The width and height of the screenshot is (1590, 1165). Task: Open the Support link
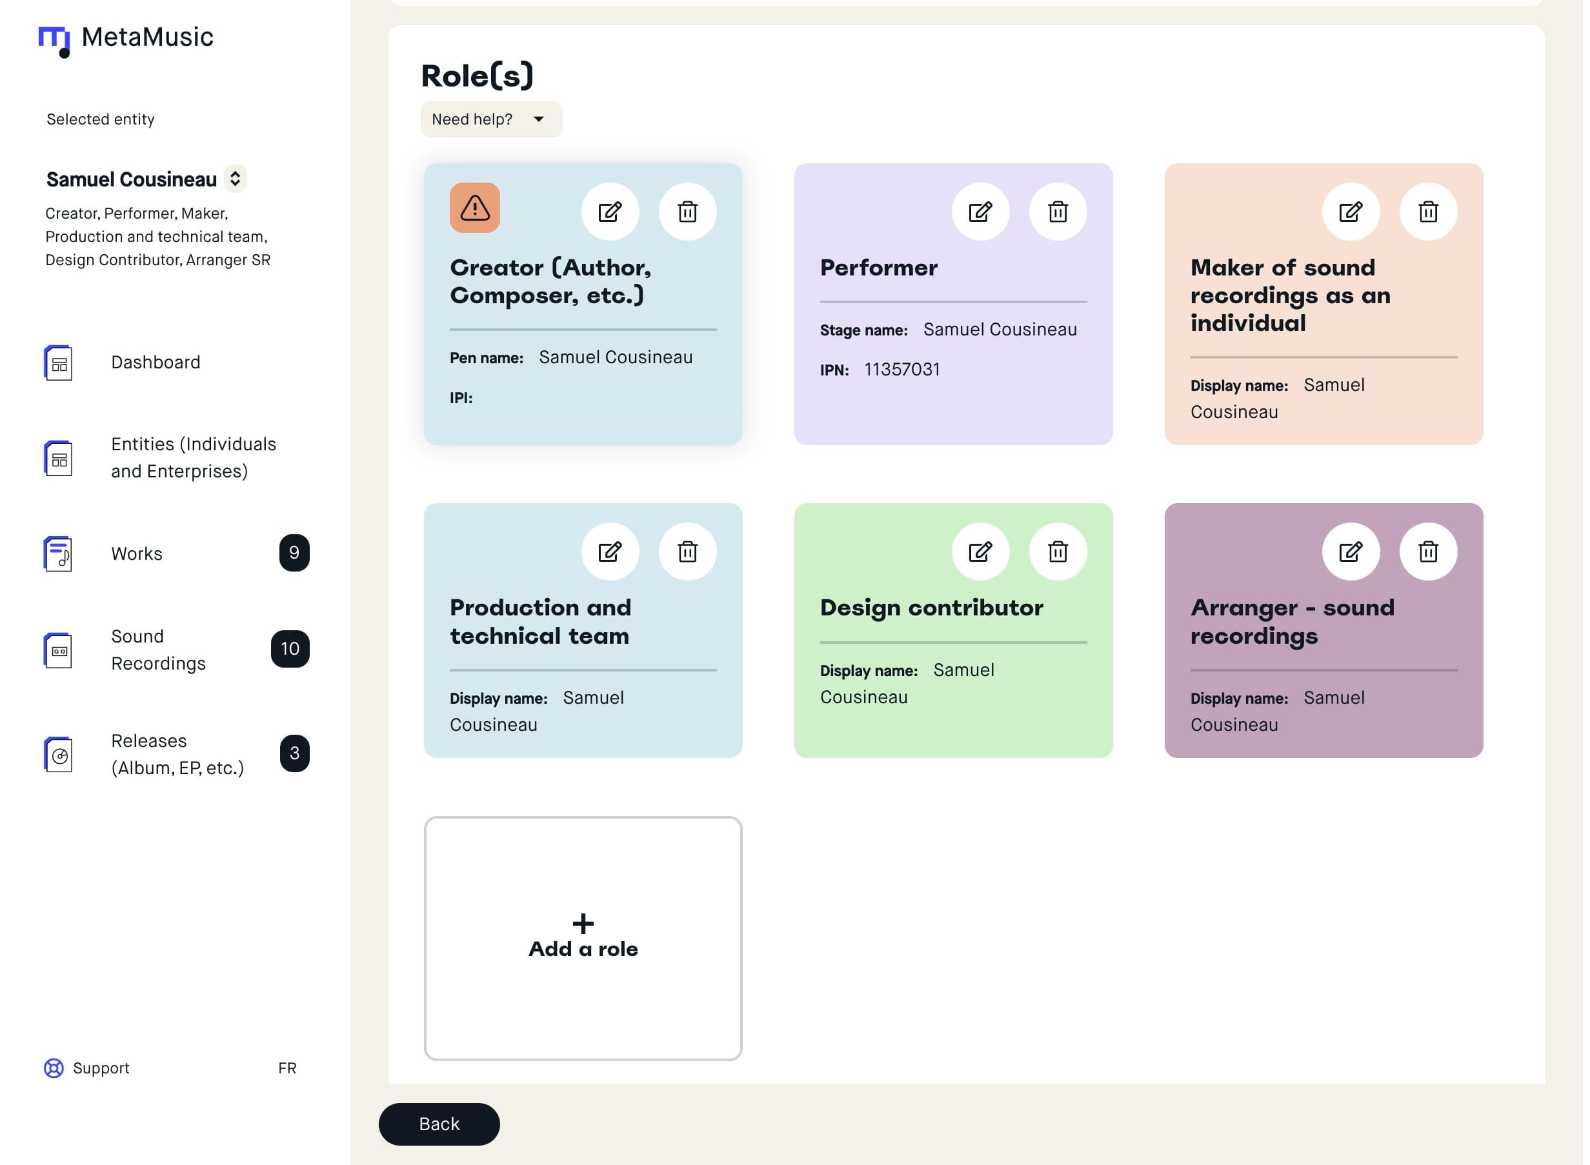(86, 1068)
